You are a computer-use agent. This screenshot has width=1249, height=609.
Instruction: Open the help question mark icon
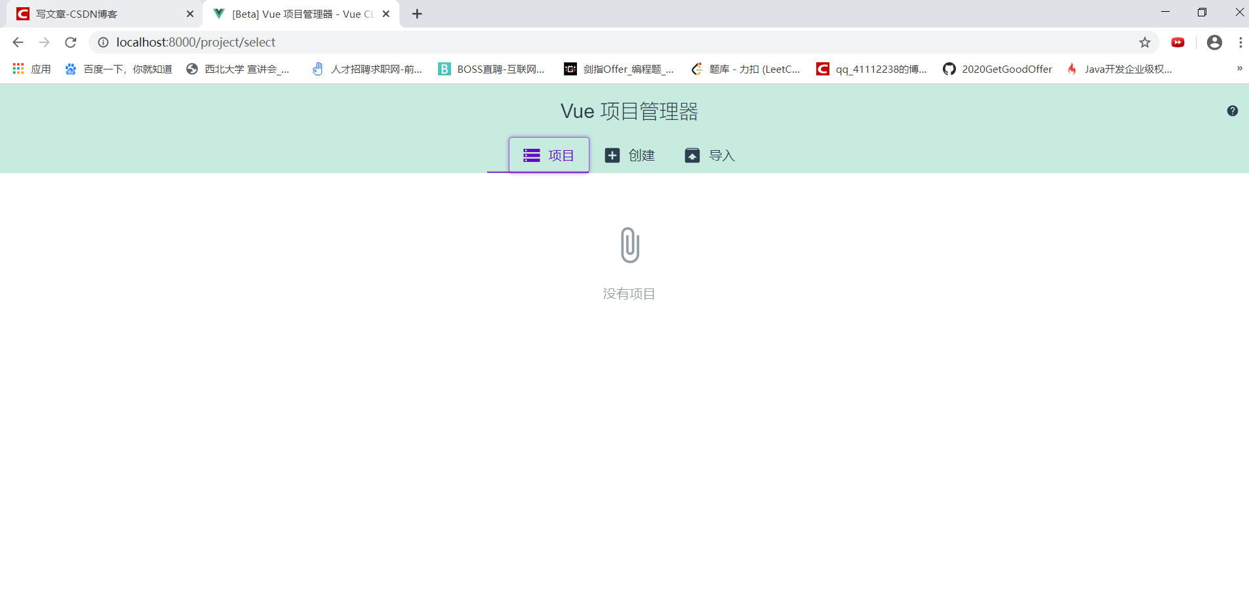pyautogui.click(x=1233, y=111)
